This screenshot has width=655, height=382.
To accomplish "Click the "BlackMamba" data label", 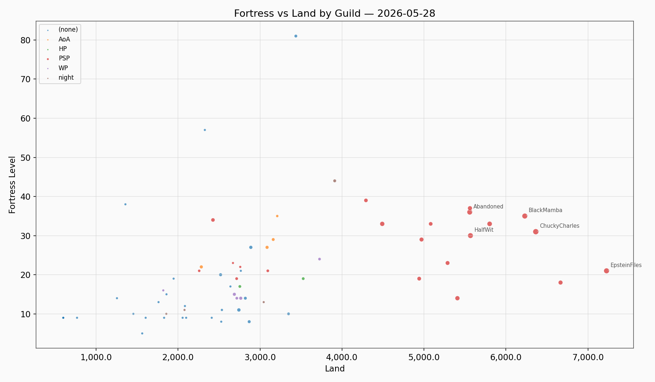I will pyautogui.click(x=545, y=210).
